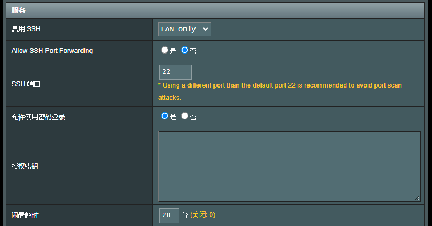Screen dimensions: 432x226
Task: Select 是 radio for Allow SSH Port Forwarding
Action: 164,50
